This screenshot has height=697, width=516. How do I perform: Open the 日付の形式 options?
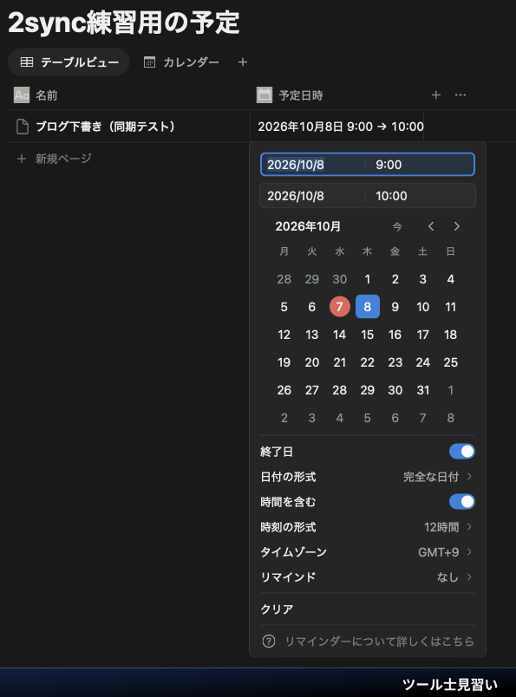point(368,477)
